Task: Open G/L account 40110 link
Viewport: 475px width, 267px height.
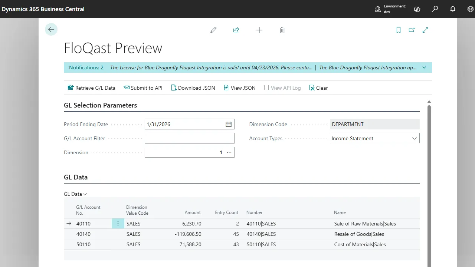Action: [x=83, y=224]
